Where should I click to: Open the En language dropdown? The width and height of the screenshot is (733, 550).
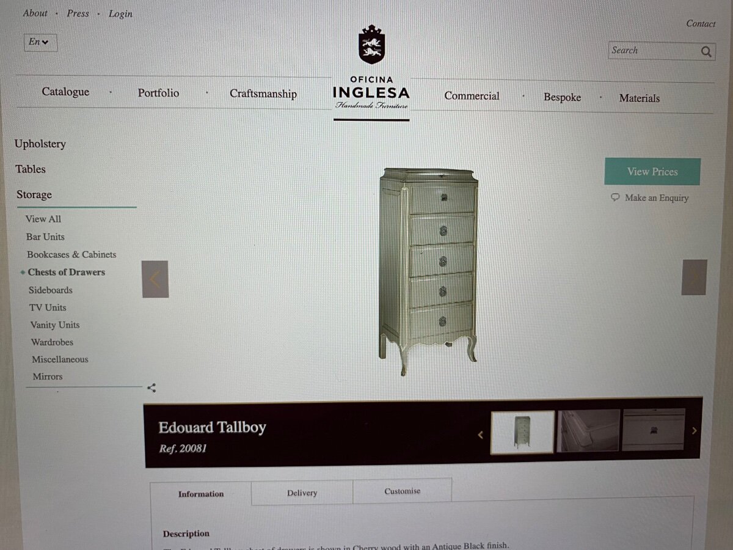click(x=40, y=42)
